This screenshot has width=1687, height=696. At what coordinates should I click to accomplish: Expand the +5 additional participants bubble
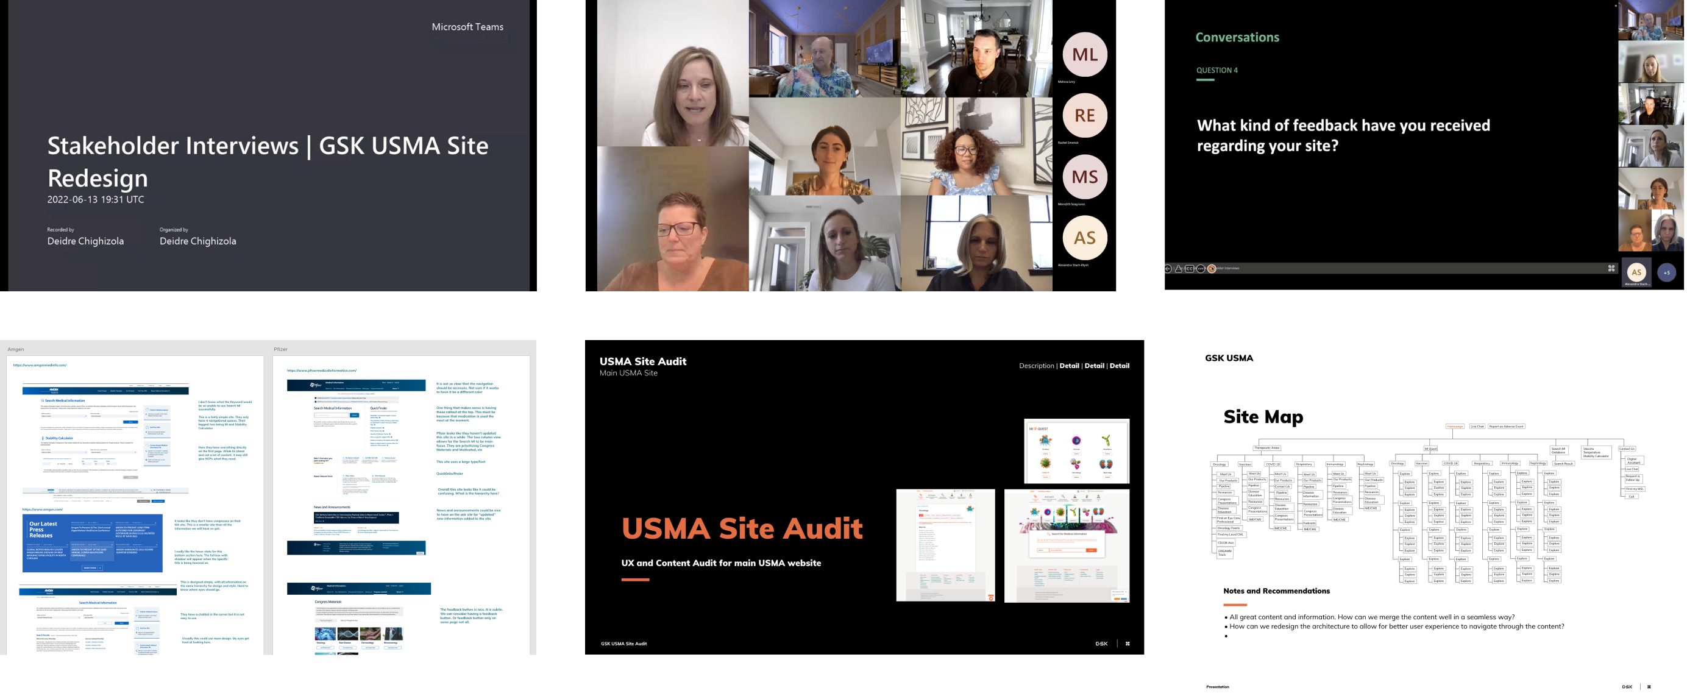1667,272
